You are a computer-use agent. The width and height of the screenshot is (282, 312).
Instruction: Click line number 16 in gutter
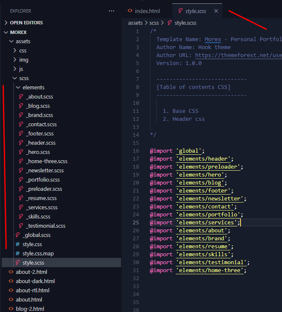pos(136,151)
